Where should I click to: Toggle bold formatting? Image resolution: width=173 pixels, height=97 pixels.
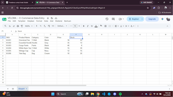coord(84,26)
